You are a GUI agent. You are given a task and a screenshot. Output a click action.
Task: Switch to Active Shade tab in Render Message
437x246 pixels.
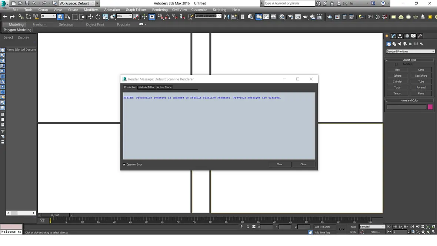click(164, 87)
